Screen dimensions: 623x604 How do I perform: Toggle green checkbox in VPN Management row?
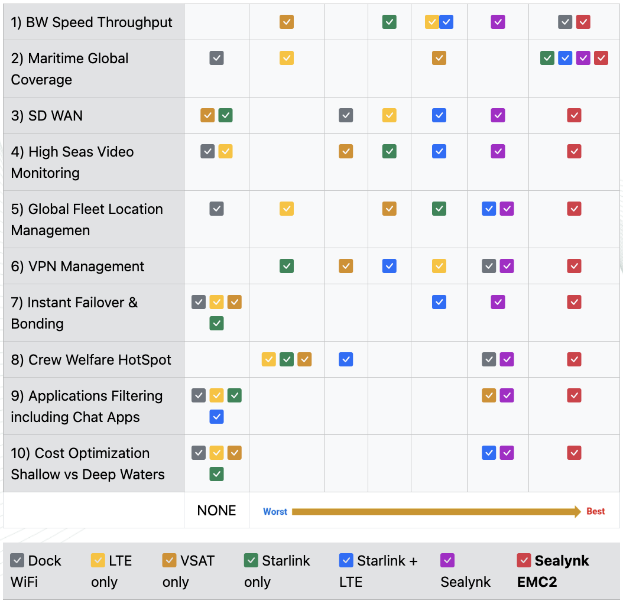pos(287,266)
